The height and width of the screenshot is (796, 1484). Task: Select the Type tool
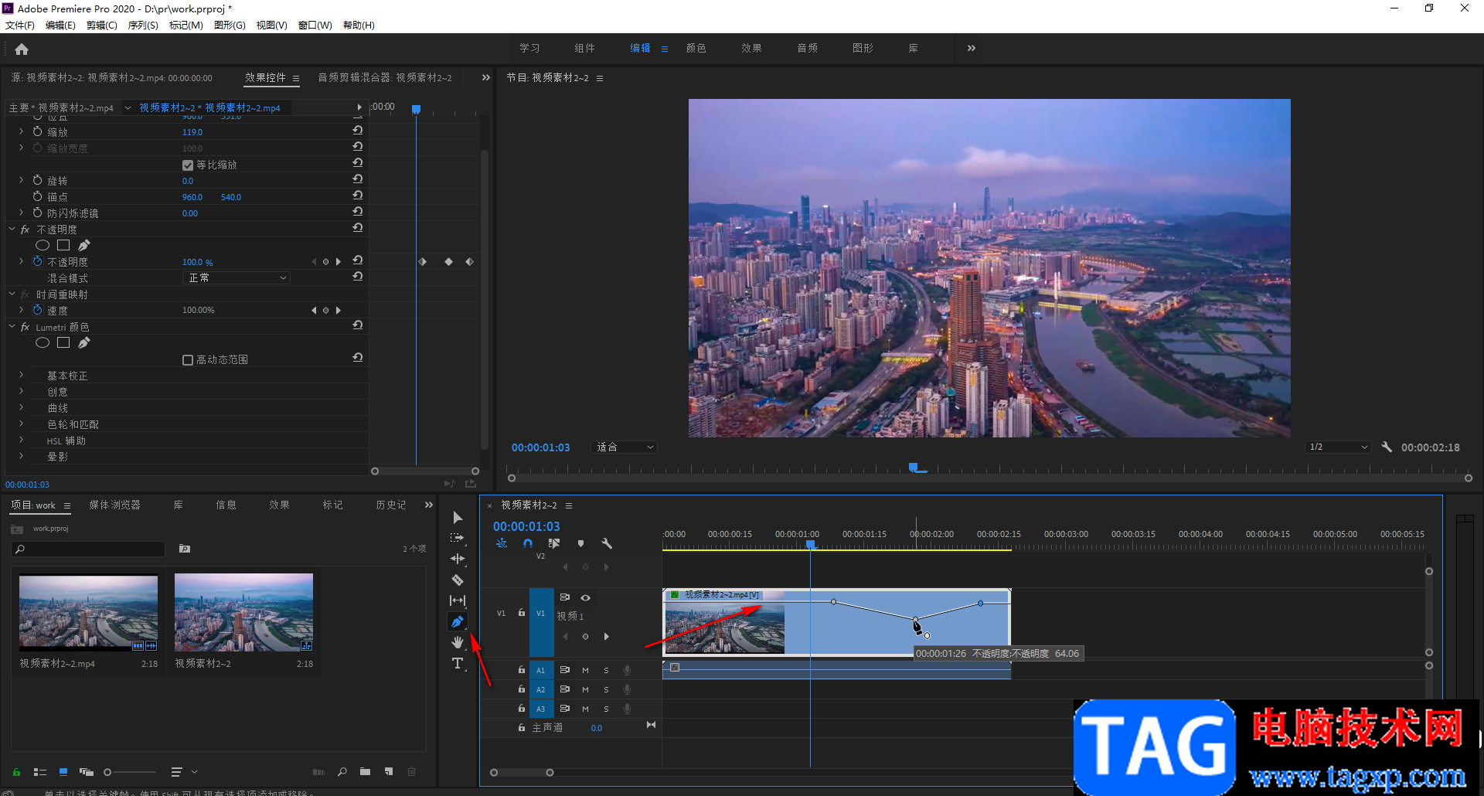pyautogui.click(x=457, y=663)
